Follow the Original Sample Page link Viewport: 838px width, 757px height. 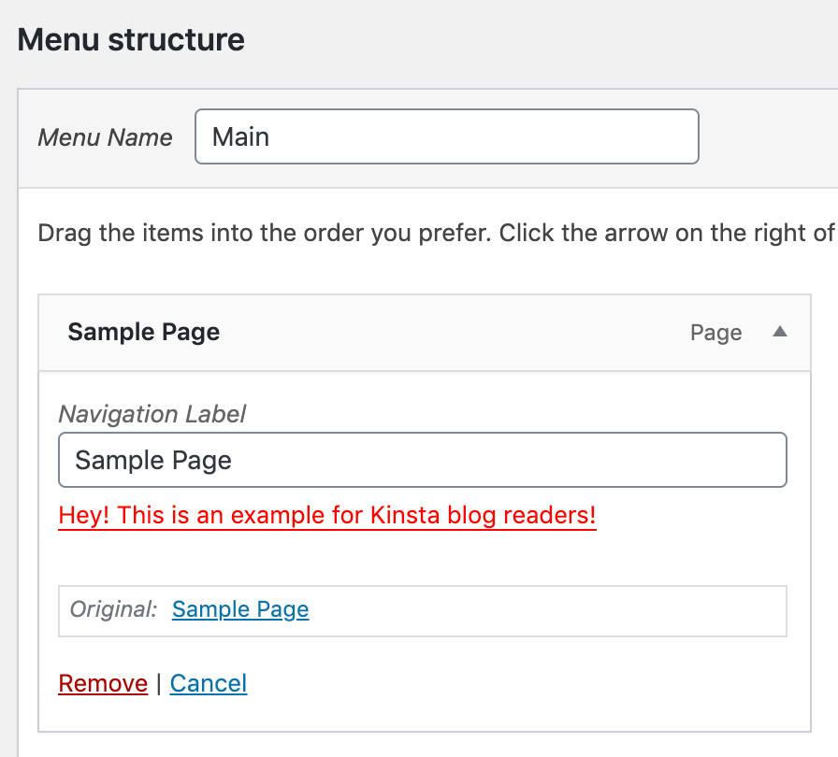click(x=239, y=609)
